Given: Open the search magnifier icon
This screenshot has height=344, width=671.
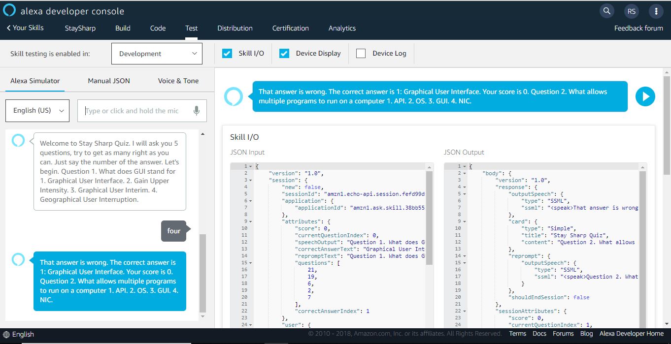Looking at the screenshot, I should 606,10.
